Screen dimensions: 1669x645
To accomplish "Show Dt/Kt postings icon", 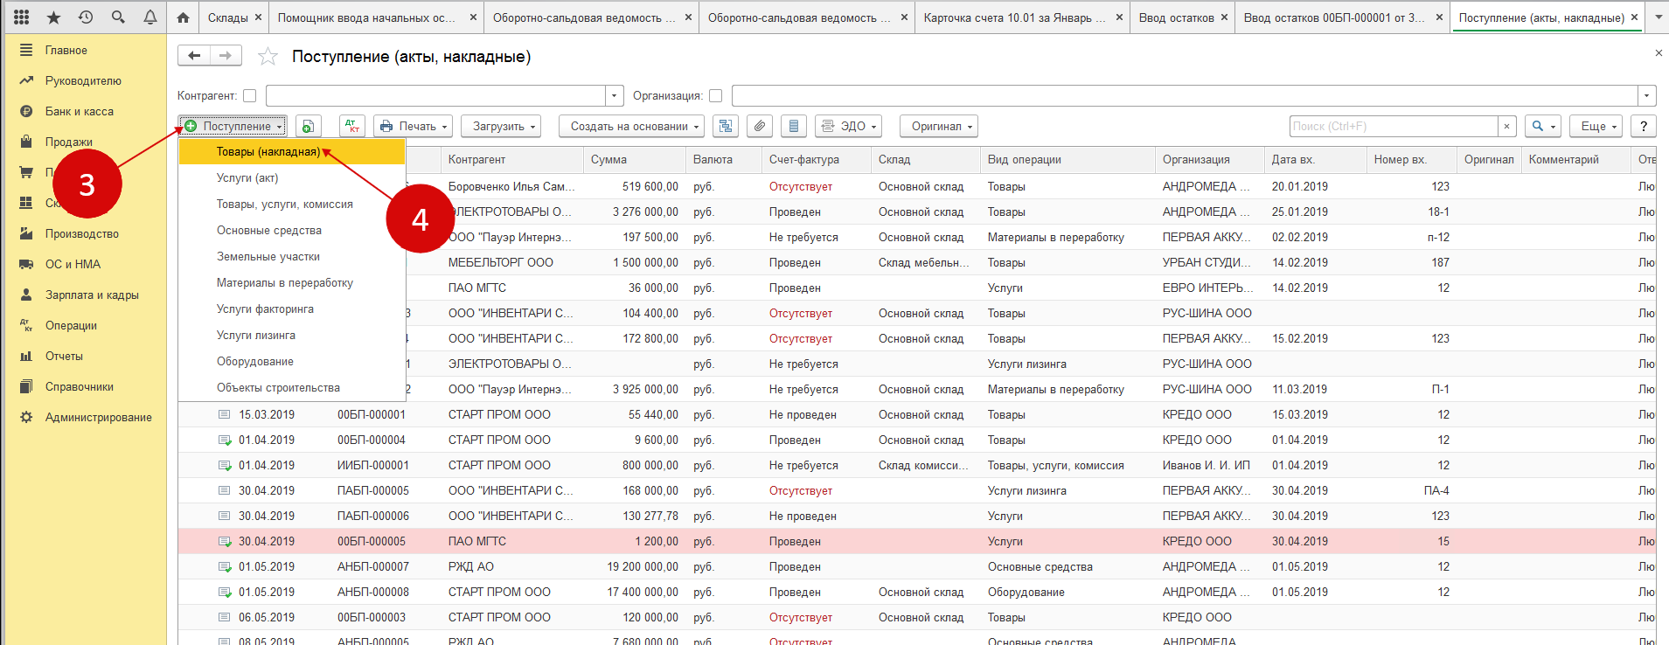I will pyautogui.click(x=352, y=126).
